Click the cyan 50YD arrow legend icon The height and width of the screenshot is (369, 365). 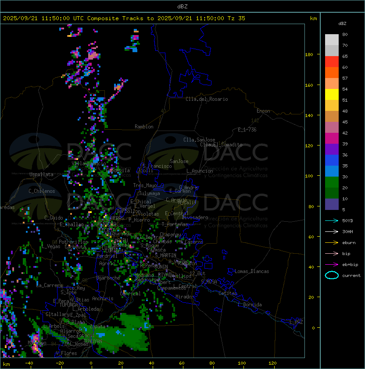(332, 220)
